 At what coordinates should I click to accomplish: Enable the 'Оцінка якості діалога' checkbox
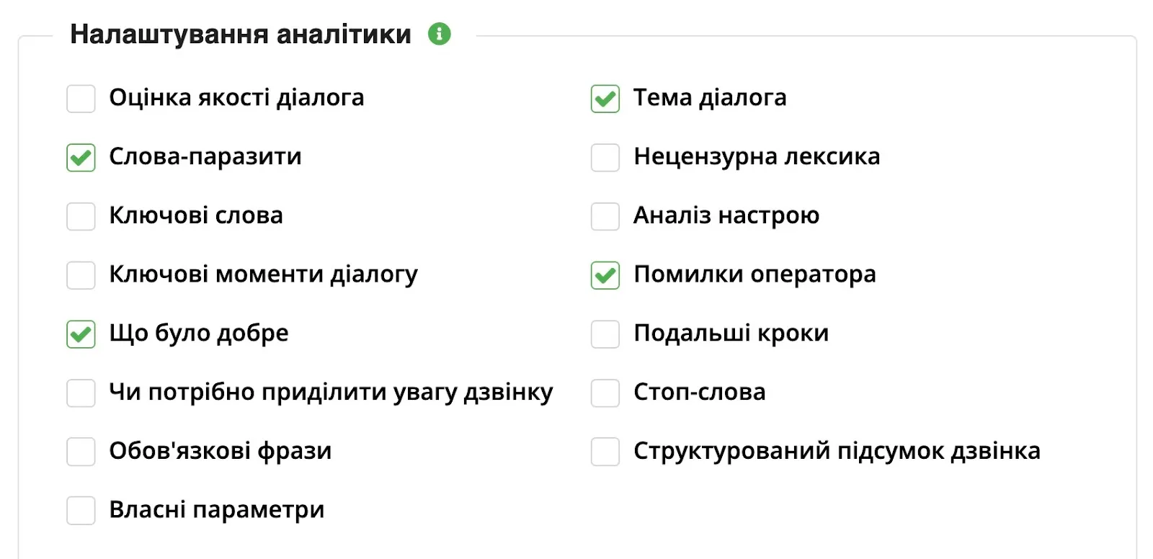(81, 99)
